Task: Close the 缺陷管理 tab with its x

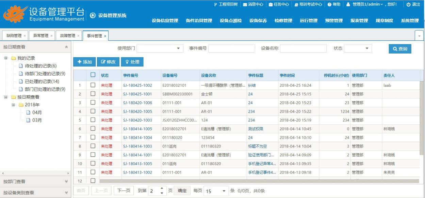Action: [x=24, y=36]
